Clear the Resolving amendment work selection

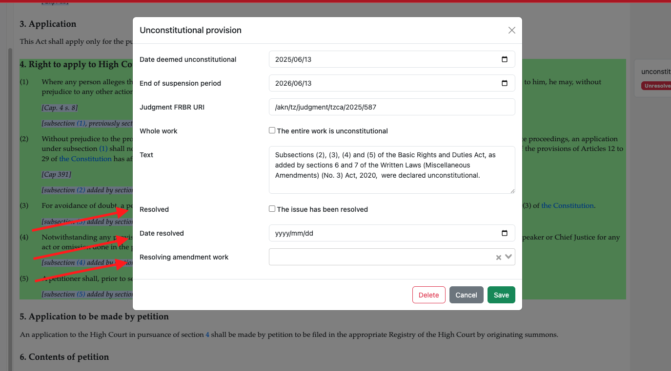point(498,258)
